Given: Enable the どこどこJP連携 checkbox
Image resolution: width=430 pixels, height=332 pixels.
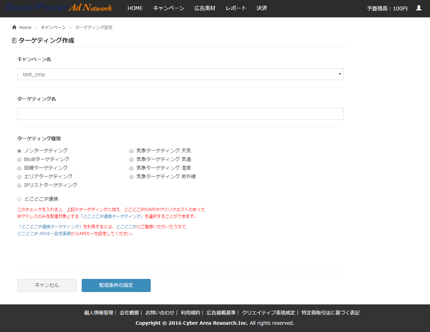Looking at the screenshot, I should 19,199.
